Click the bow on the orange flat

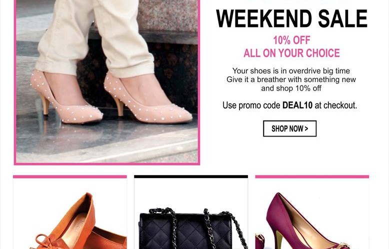[47, 242]
